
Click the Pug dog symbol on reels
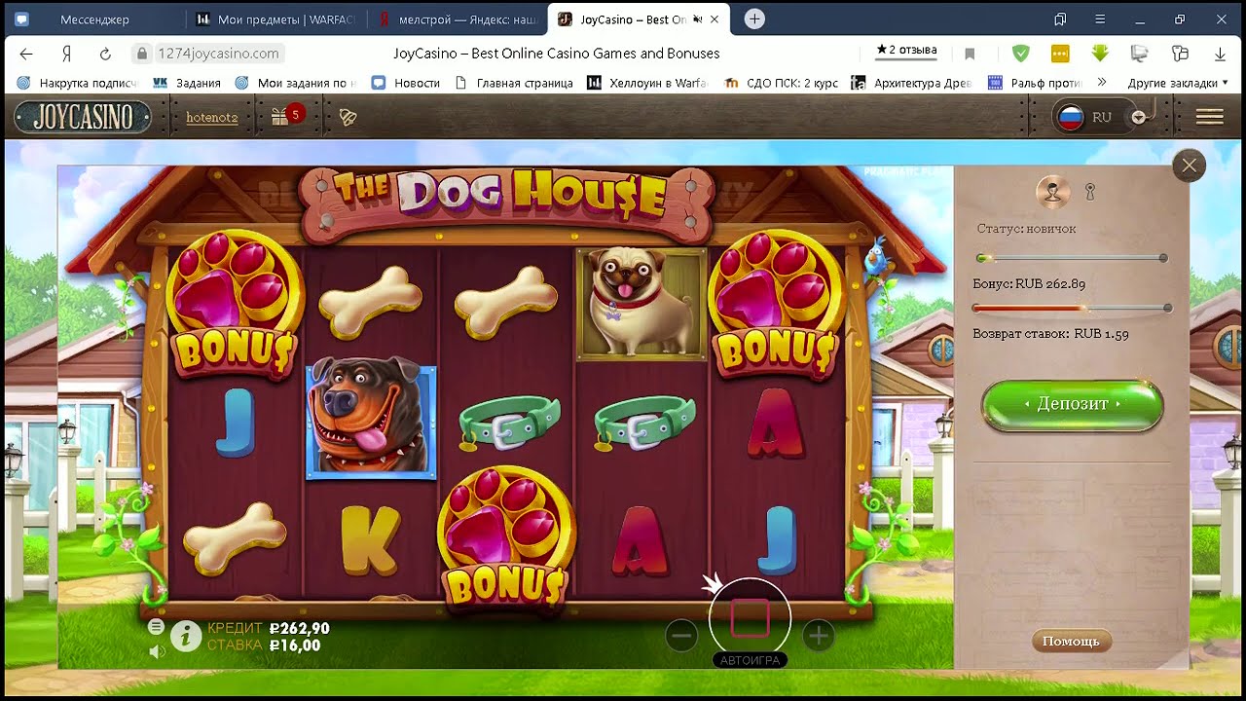click(641, 303)
